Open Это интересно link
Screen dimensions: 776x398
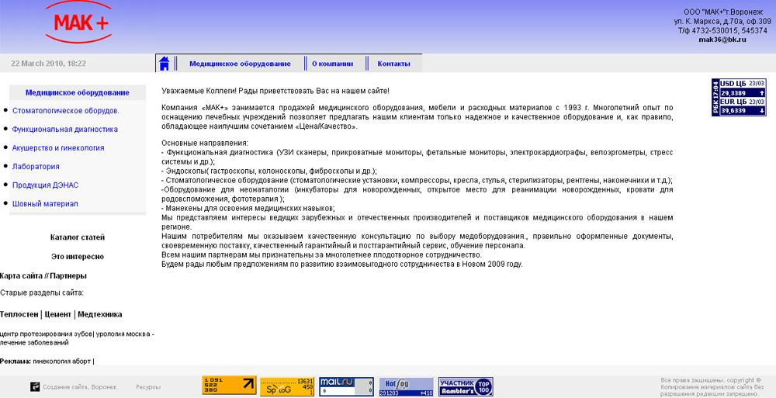point(77,257)
